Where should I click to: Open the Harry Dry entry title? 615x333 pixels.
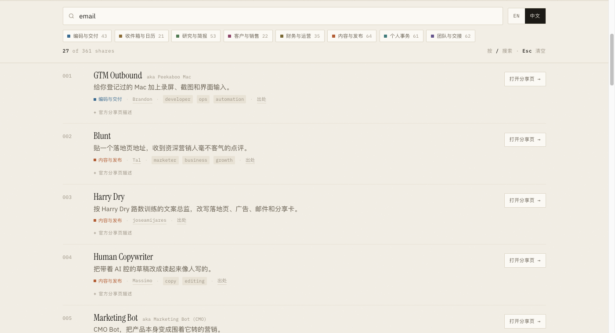pyautogui.click(x=109, y=197)
